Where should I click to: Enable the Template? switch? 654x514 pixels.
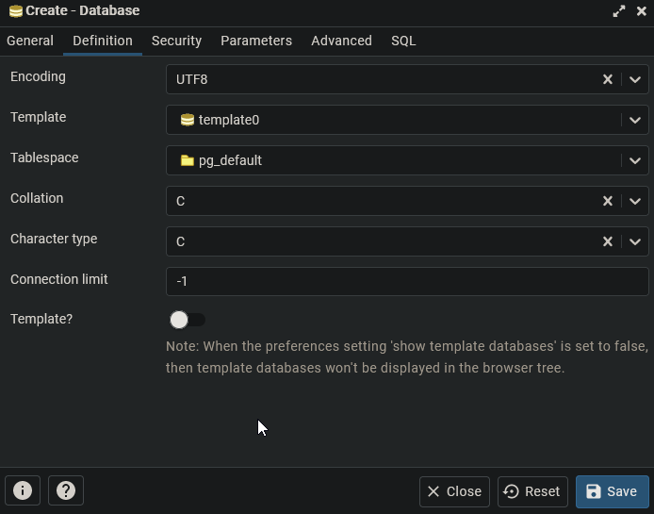[x=188, y=320]
